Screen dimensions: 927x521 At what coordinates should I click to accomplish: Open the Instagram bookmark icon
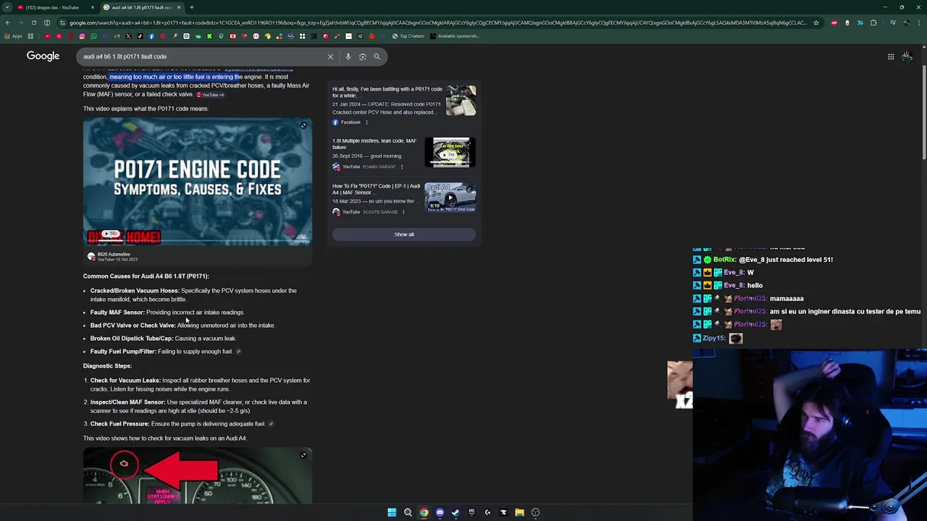click(82, 36)
